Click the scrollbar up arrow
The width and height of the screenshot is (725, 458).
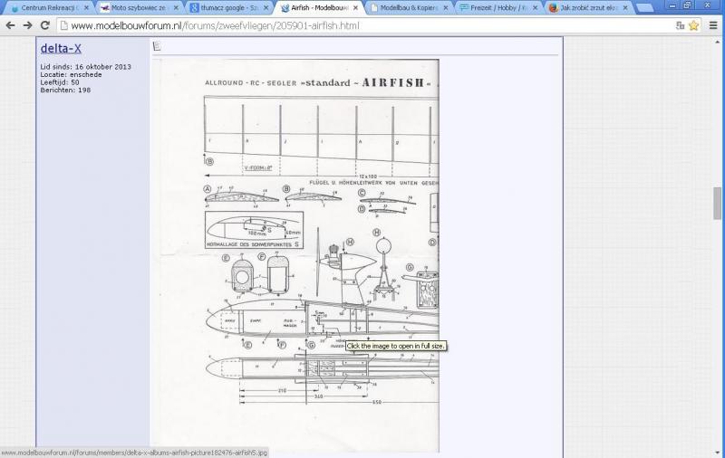pos(718,42)
